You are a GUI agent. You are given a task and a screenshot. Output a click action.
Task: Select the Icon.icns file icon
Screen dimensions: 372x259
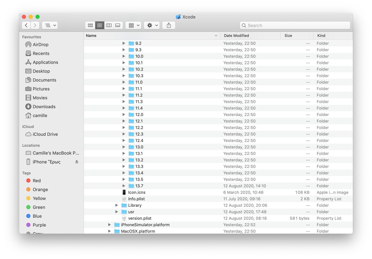tap(124, 192)
